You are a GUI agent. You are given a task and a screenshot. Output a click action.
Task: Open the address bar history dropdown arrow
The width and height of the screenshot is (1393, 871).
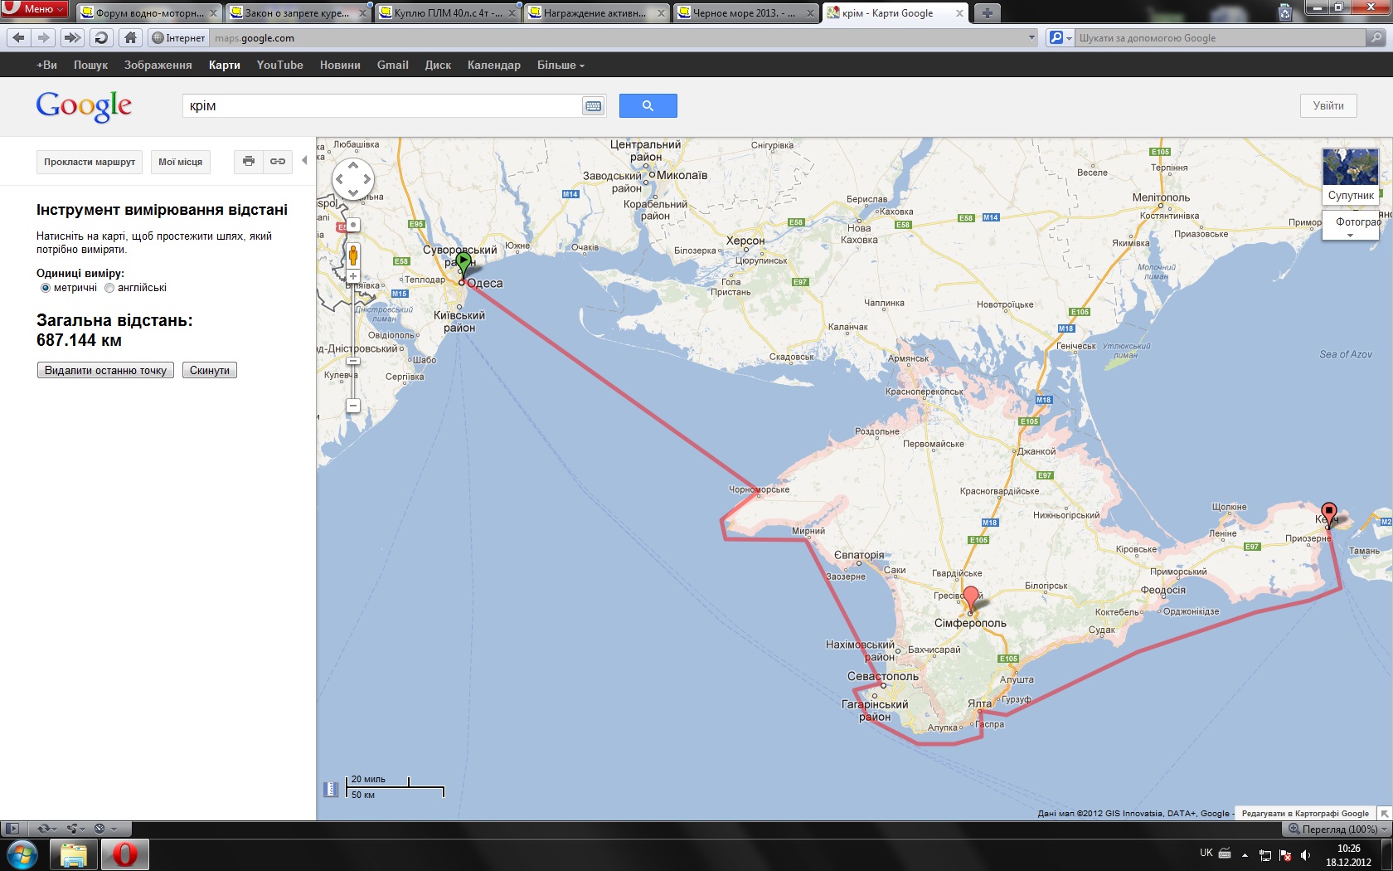(x=1031, y=37)
